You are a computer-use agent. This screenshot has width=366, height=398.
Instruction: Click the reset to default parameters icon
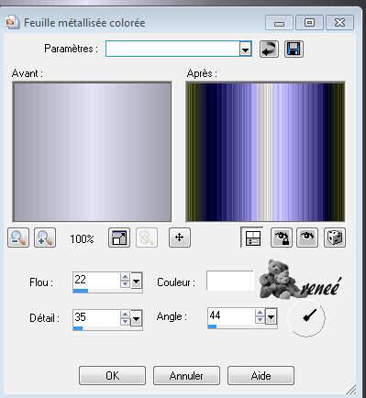[x=269, y=49]
